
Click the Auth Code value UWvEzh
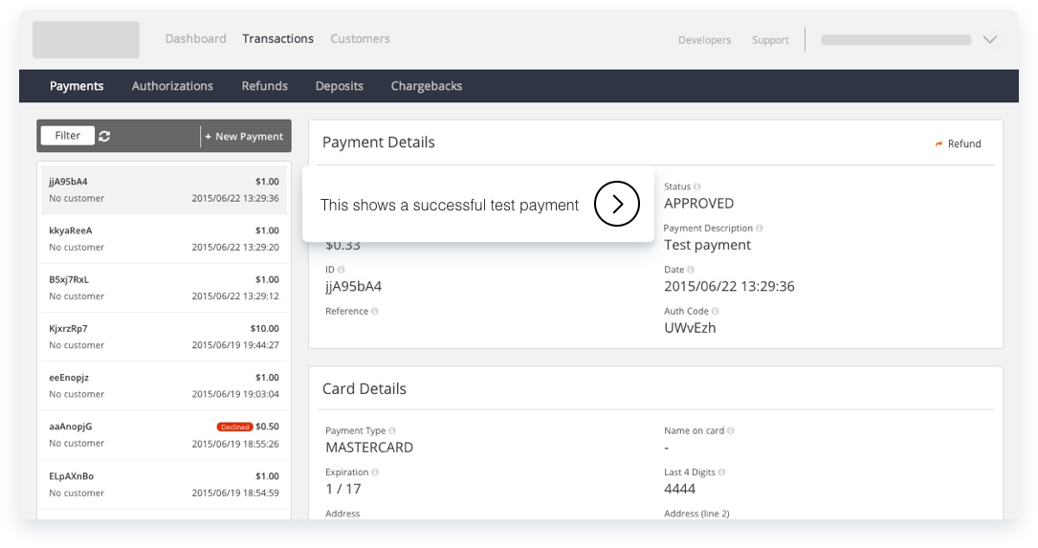690,328
